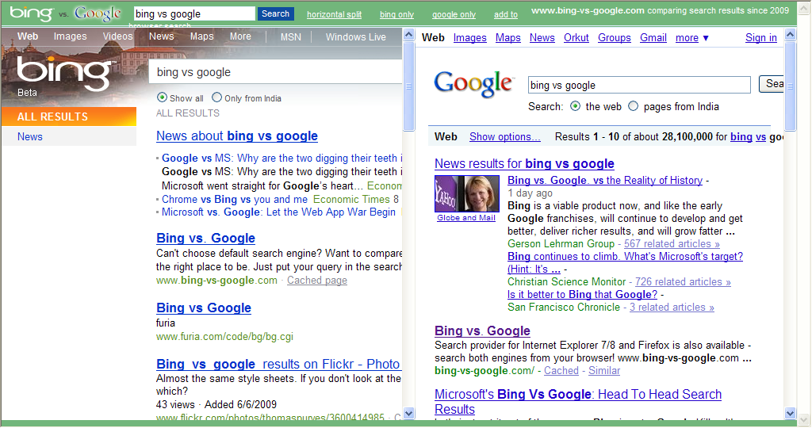Click the large Google logo
Screen dimensions: 812x428
click(x=474, y=83)
